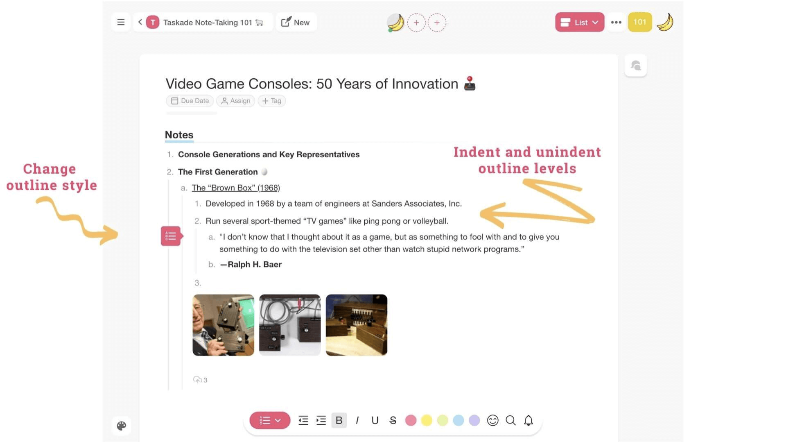786x442 pixels.
Task: Click the sport-themed TV games line
Action: click(327, 221)
